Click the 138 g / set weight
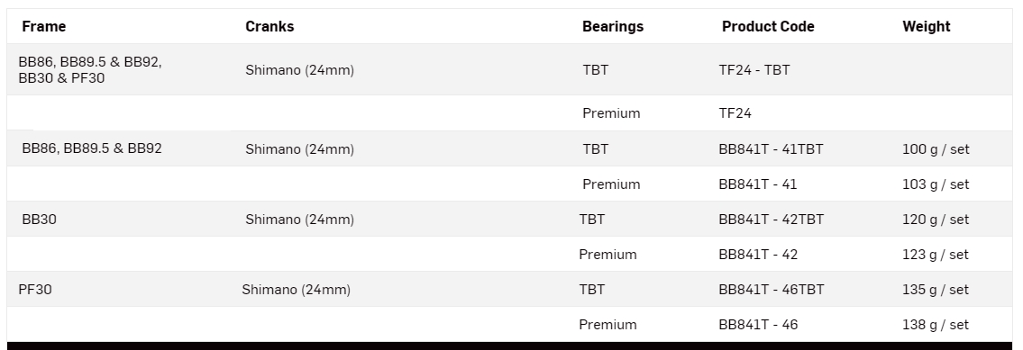1023x350 pixels. (x=936, y=325)
